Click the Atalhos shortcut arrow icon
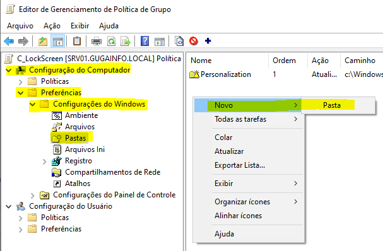Screen dimensions: 383x251 point(57,184)
